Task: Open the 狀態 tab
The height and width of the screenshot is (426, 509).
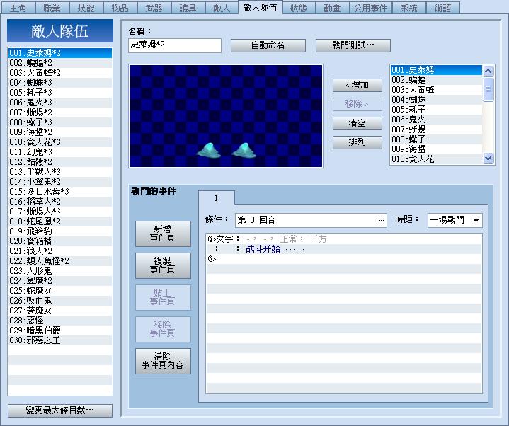Action: click(x=298, y=8)
